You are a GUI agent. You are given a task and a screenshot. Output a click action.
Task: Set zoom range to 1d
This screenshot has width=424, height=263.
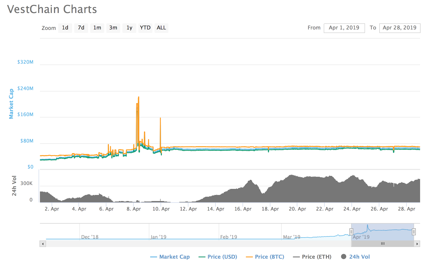[65, 28]
